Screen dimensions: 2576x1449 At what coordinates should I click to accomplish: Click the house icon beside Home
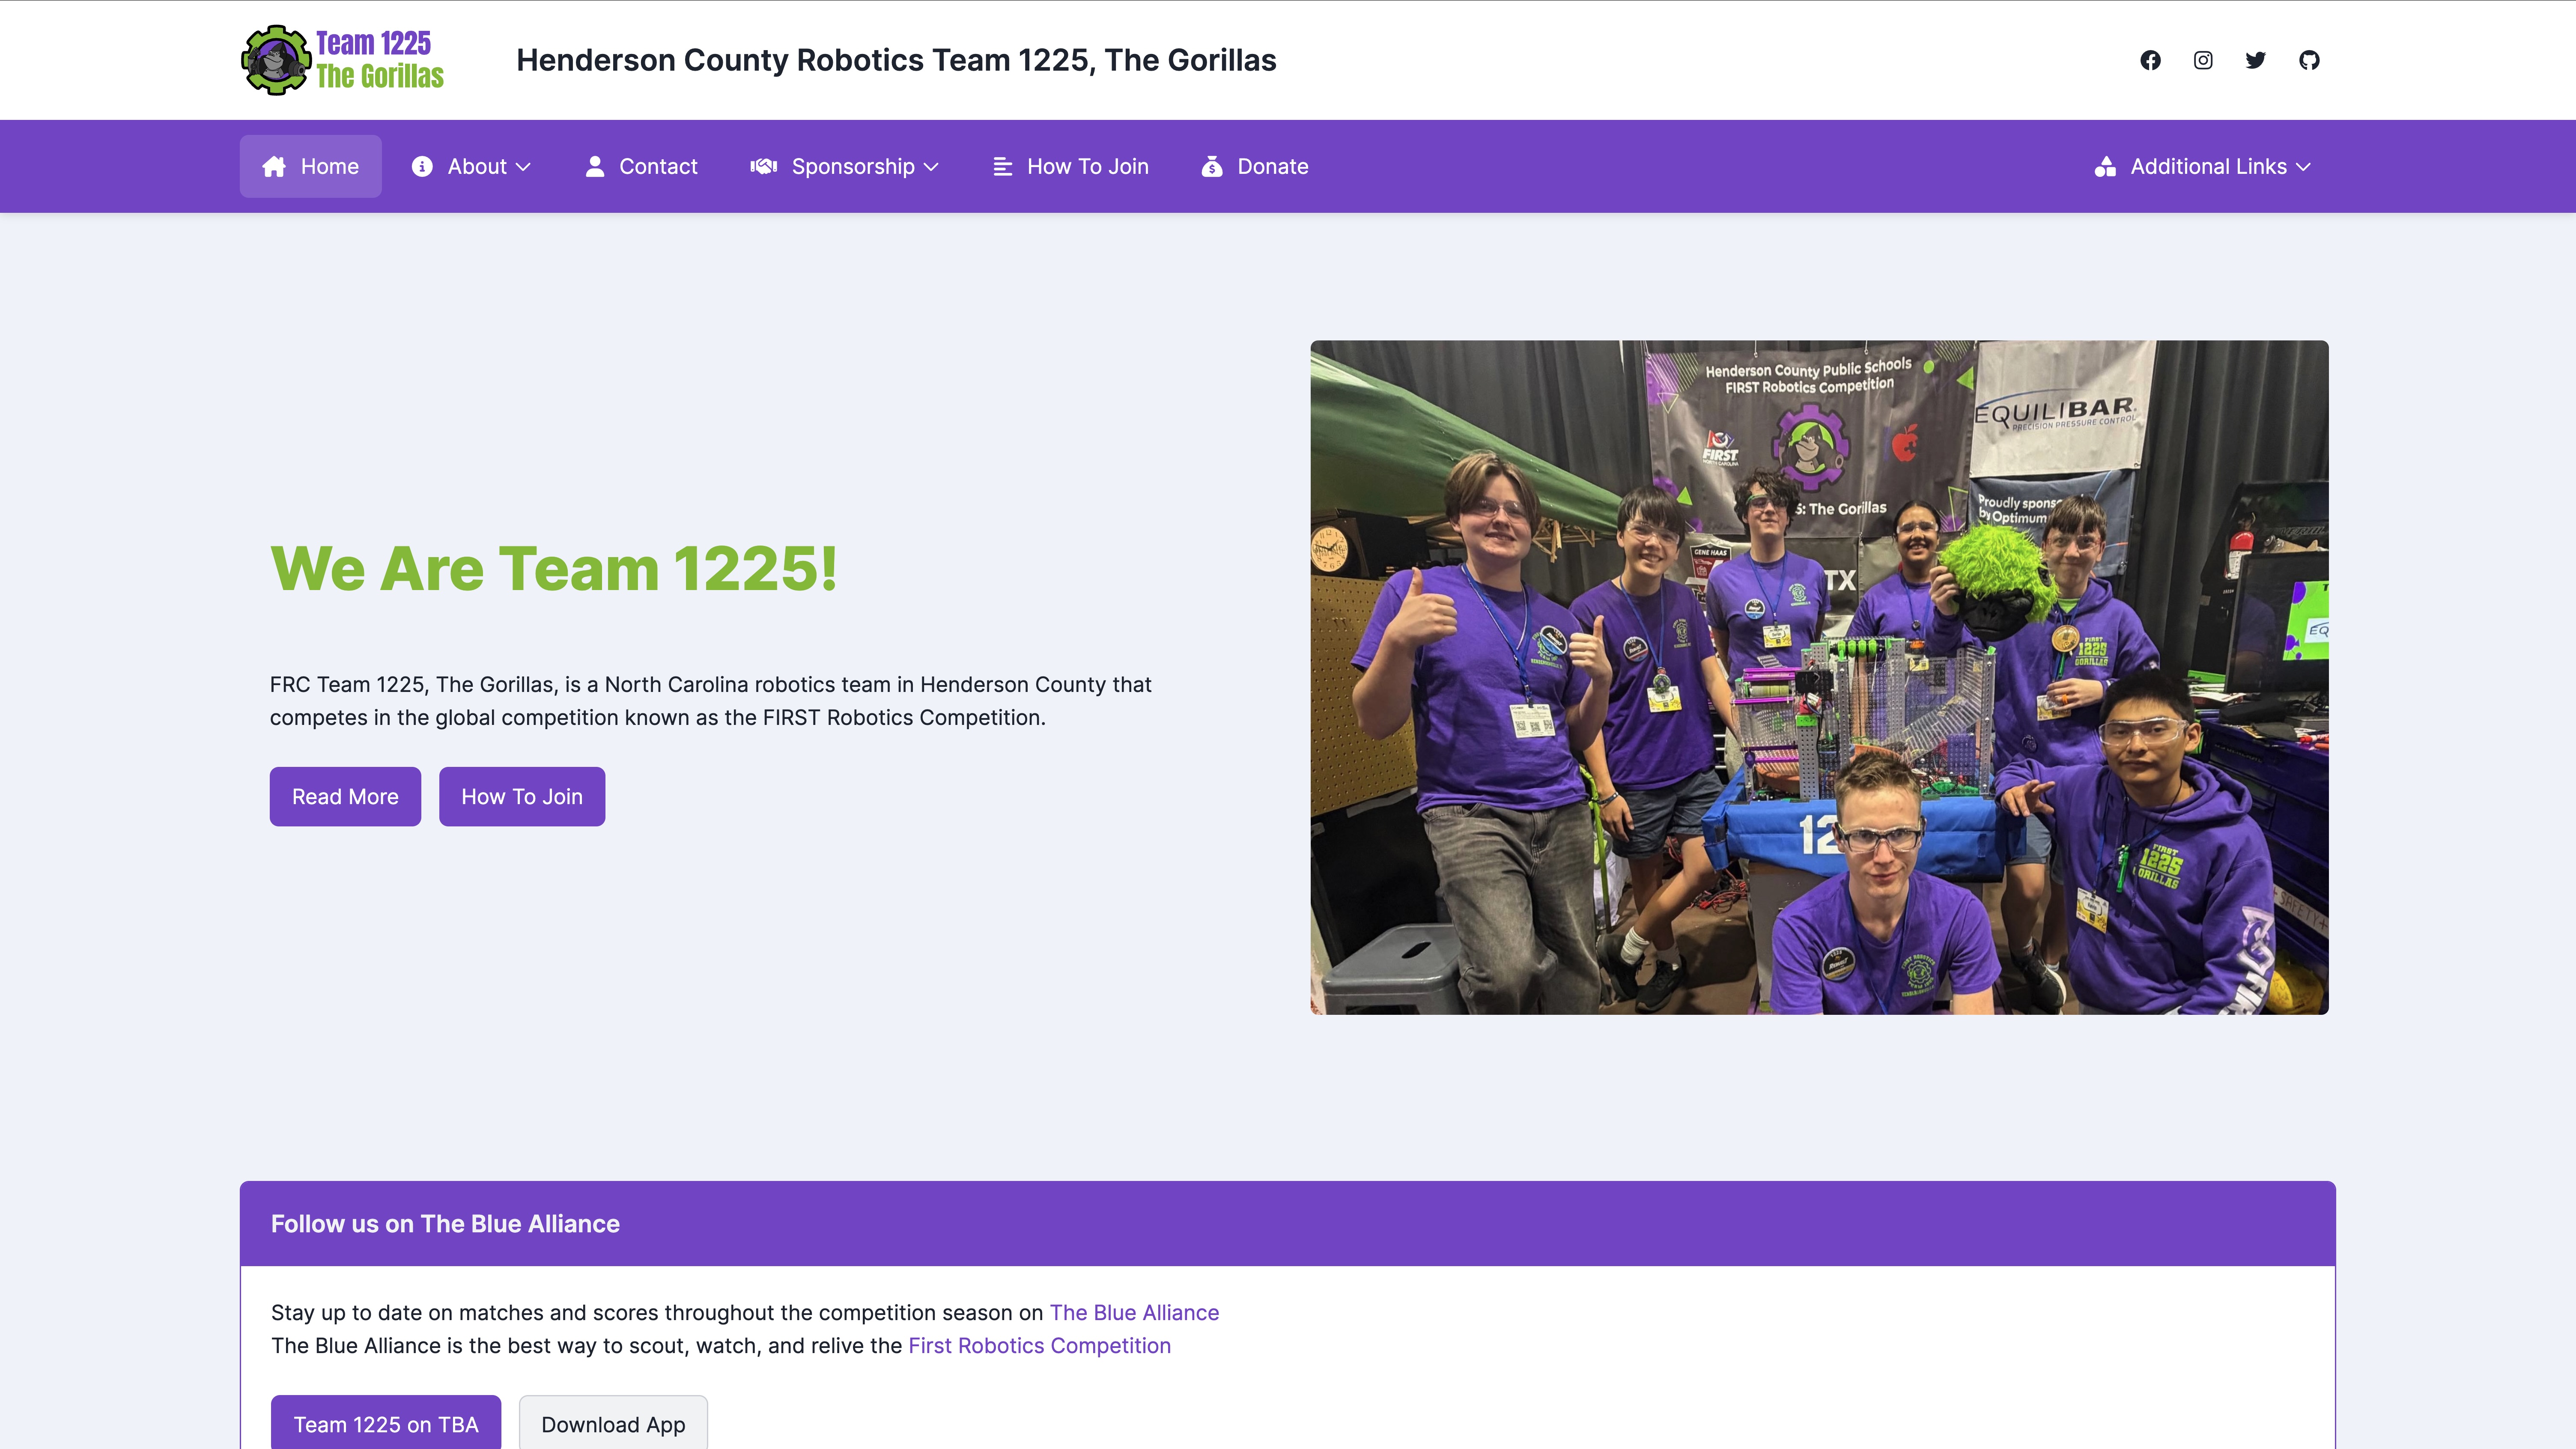(x=274, y=166)
